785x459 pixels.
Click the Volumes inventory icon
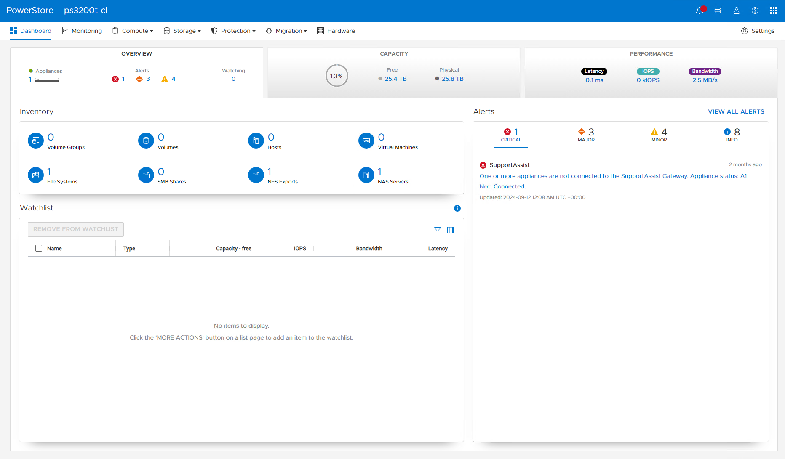146,141
